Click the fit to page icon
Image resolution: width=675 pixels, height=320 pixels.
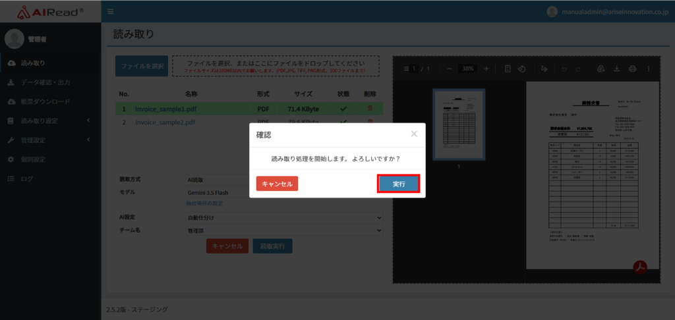pyautogui.click(x=508, y=68)
